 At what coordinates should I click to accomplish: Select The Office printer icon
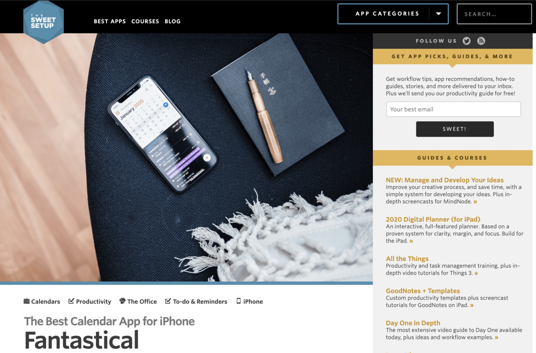click(x=122, y=301)
